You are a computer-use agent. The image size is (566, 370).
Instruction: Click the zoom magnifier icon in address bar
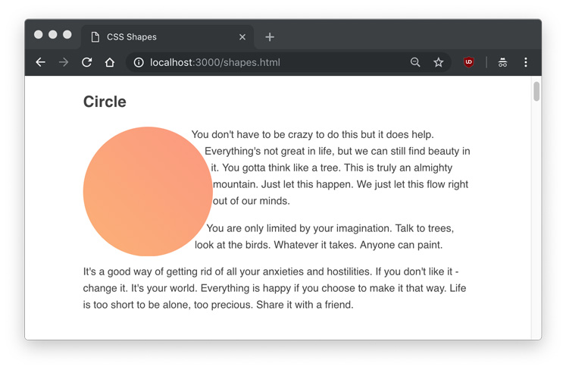(x=415, y=62)
